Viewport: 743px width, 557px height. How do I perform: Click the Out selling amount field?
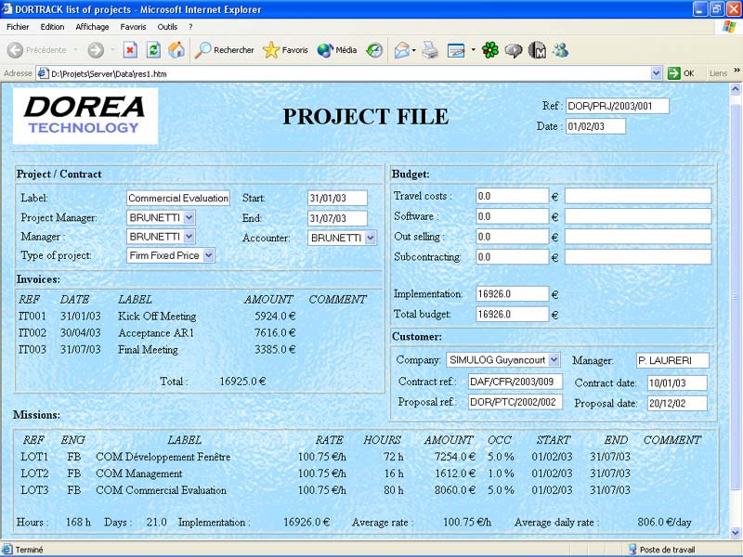click(x=513, y=237)
